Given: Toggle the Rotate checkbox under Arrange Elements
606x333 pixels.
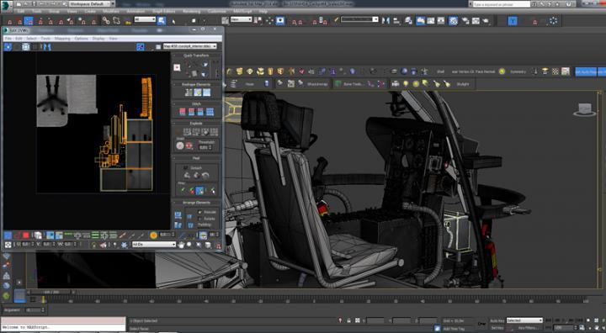Looking at the screenshot, I should click(x=199, y=219).
